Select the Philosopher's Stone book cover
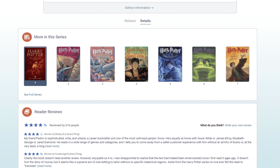 pyautogui.click(x=35, y=64)
